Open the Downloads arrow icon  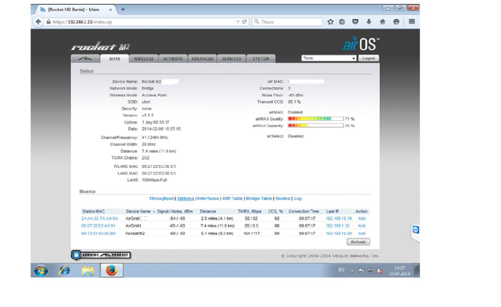pos(369,22)
